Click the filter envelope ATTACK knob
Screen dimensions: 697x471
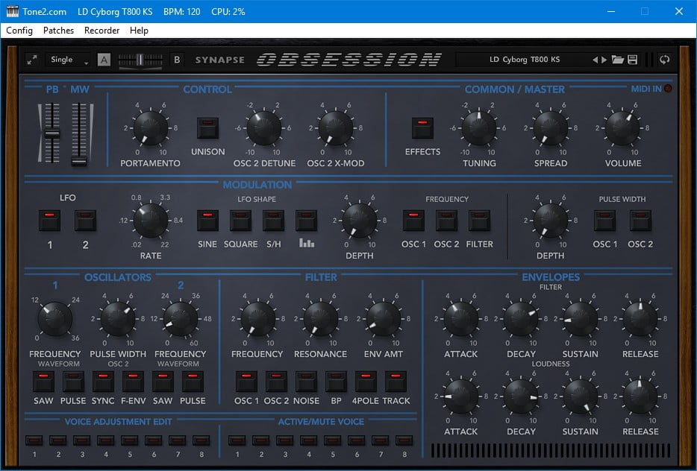pyautogui.click(x=461, y=319)
